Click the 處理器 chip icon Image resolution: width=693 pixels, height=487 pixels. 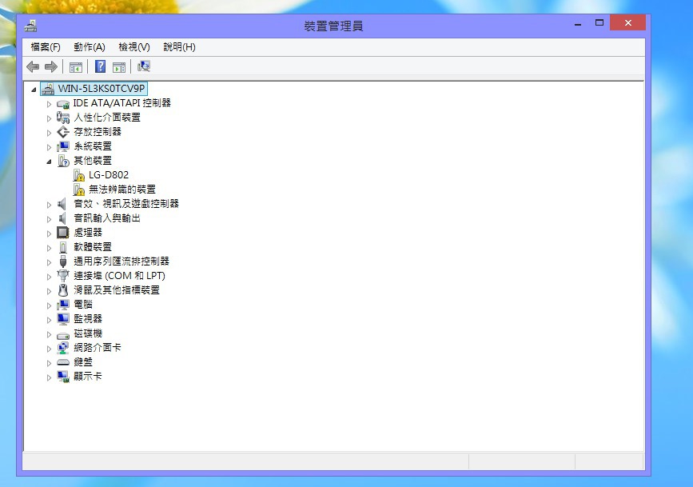63,233
